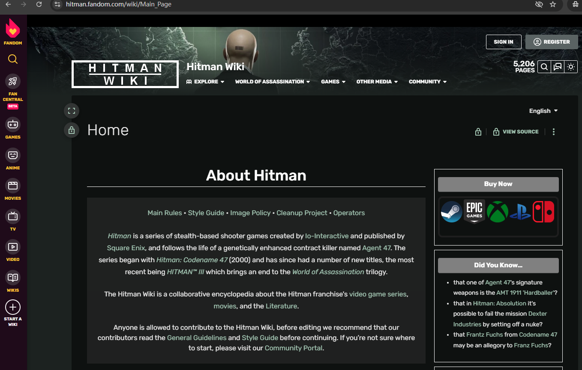This screenshot has height=370, width=582.
Task: Follow the Square Enix link
Action: [126, 248]
